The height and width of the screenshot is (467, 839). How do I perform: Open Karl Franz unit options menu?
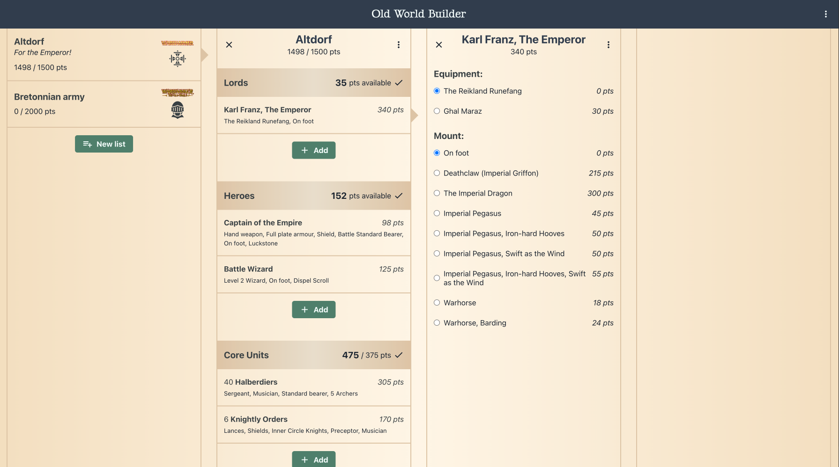[x=609, y=45]
